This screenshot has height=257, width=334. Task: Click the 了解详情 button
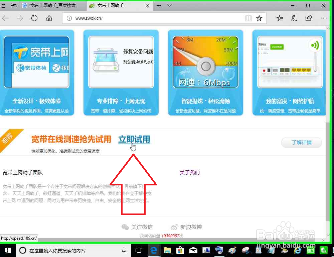(x=301, y=142)
